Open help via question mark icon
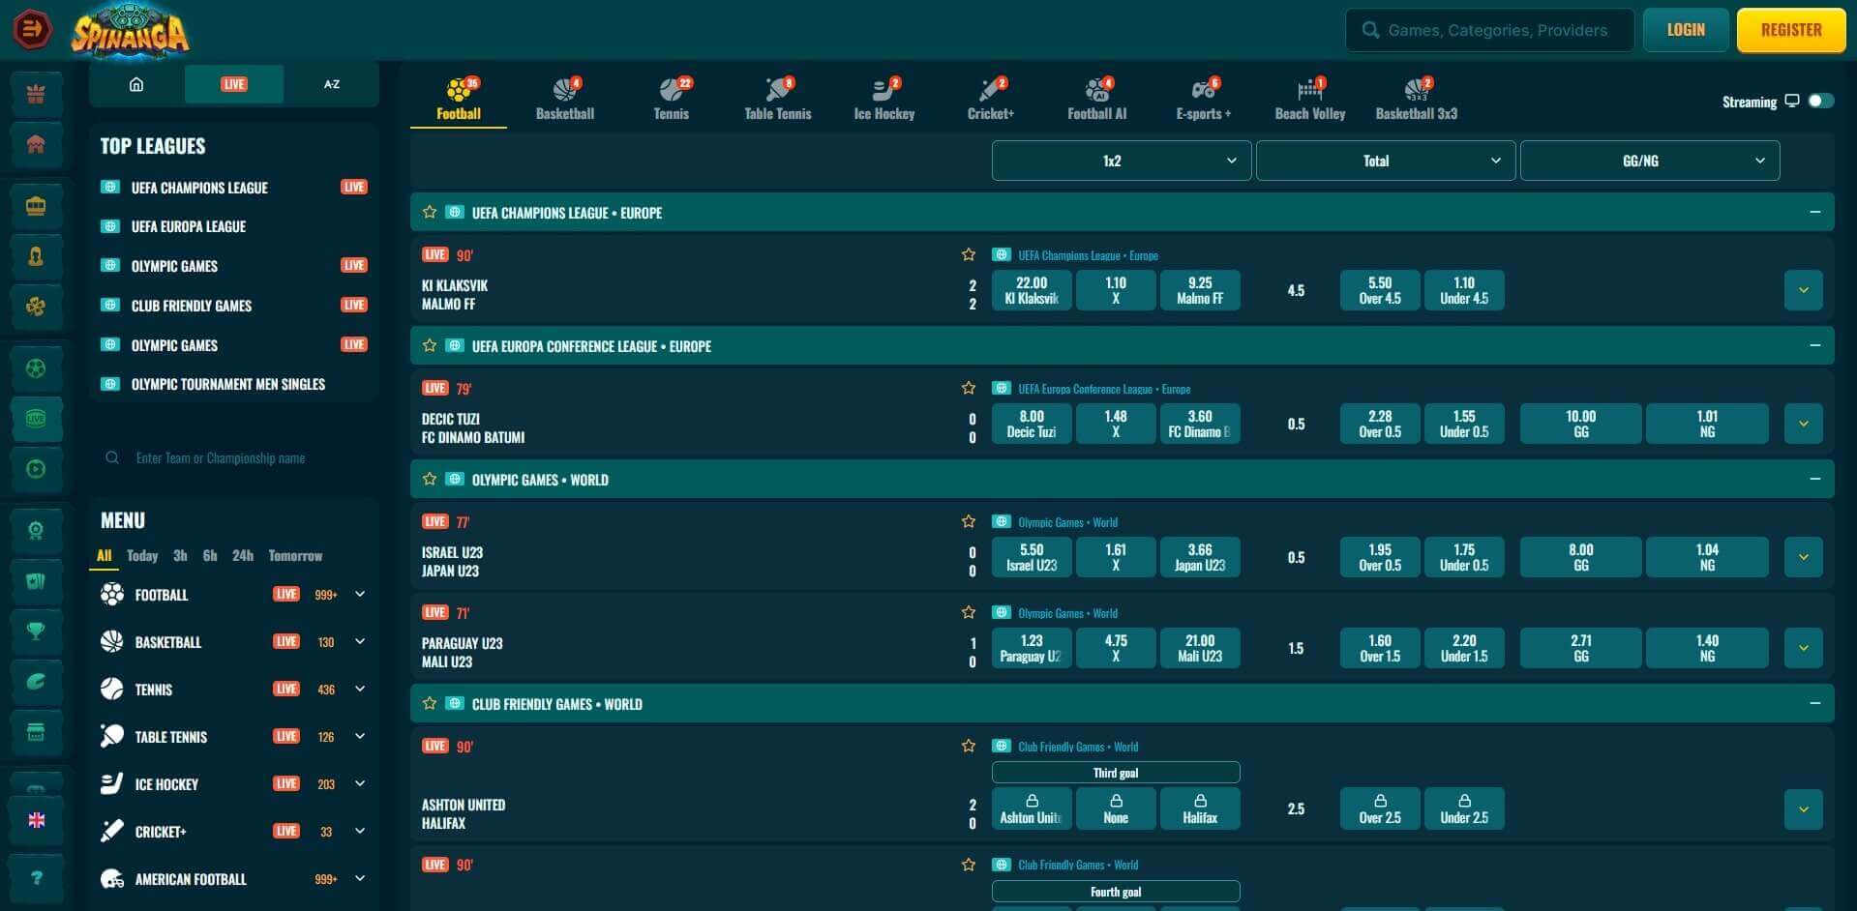This screenshot has width=1857, height=911. click(x=37, y=878)
